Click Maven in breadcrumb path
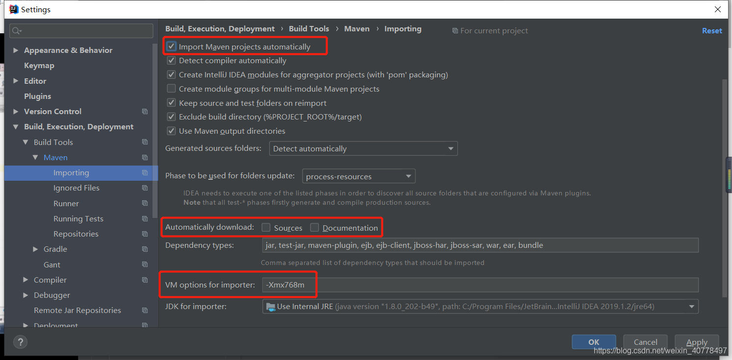The image size is (732, 360). (x=357, y=29)
